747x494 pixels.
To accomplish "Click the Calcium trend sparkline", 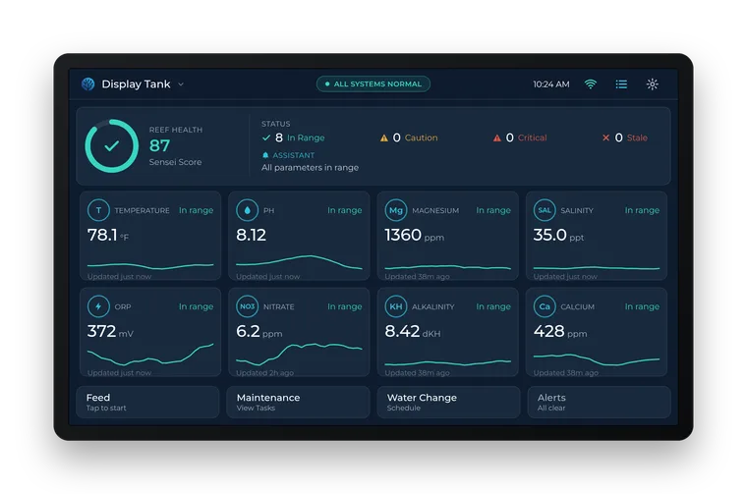I will (x=597, y=359).
